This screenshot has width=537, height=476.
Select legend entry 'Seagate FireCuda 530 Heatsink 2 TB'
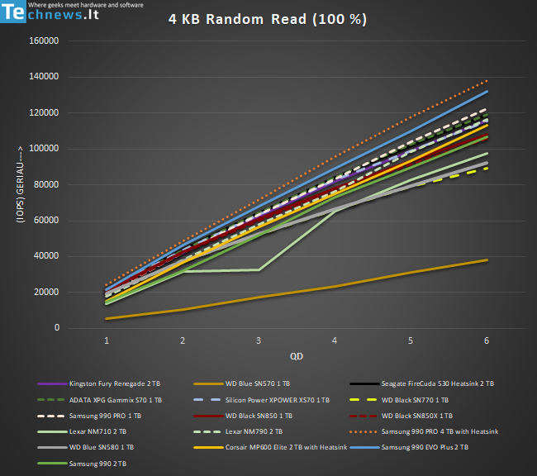(x=422, y=383)
